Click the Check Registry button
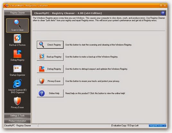The width and height of the screenshot is (172, 133). click(x=50, y=45)
